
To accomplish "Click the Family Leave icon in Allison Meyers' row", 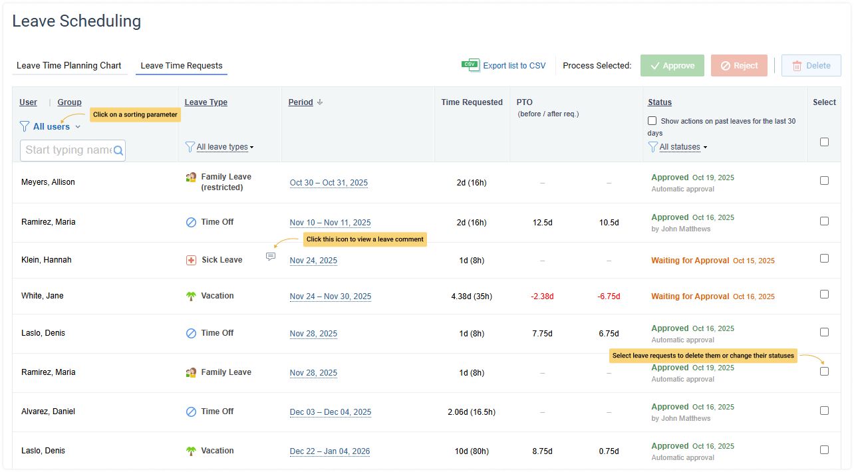I will [x=191, y=177].
